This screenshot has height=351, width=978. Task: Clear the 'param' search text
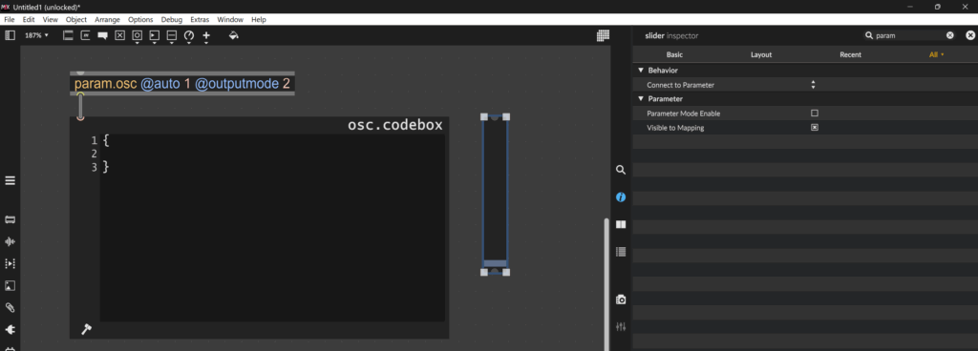point(950,35)
